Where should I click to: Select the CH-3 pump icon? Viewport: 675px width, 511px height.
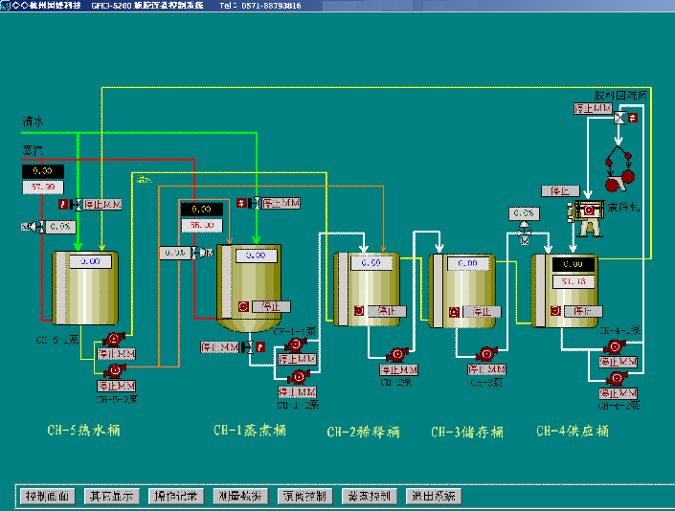(x=484, y=353)
